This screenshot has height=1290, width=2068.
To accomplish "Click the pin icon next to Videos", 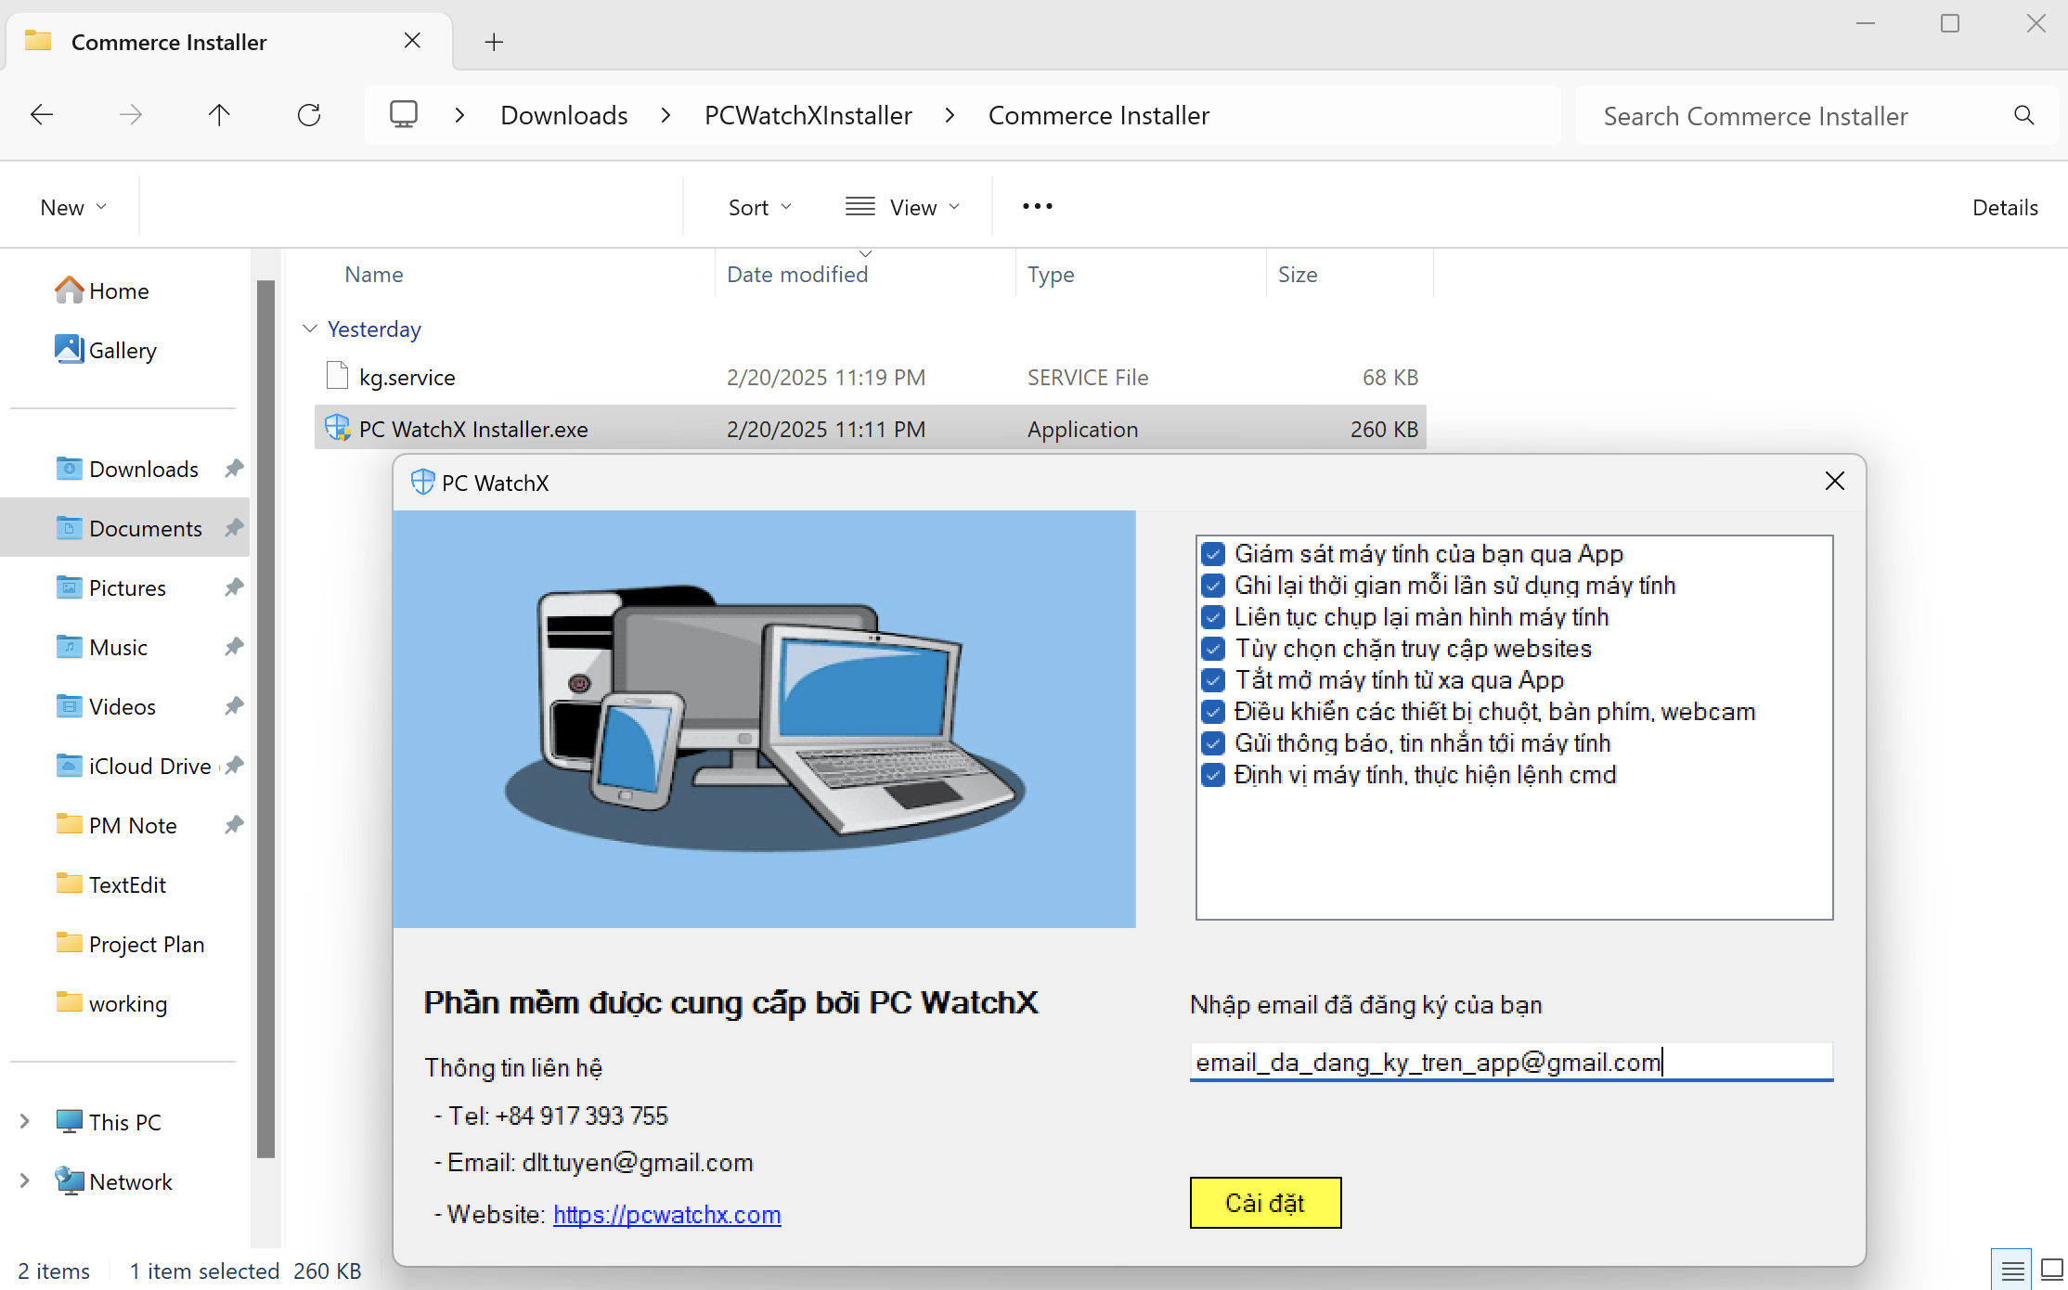I will coord(234,706).
